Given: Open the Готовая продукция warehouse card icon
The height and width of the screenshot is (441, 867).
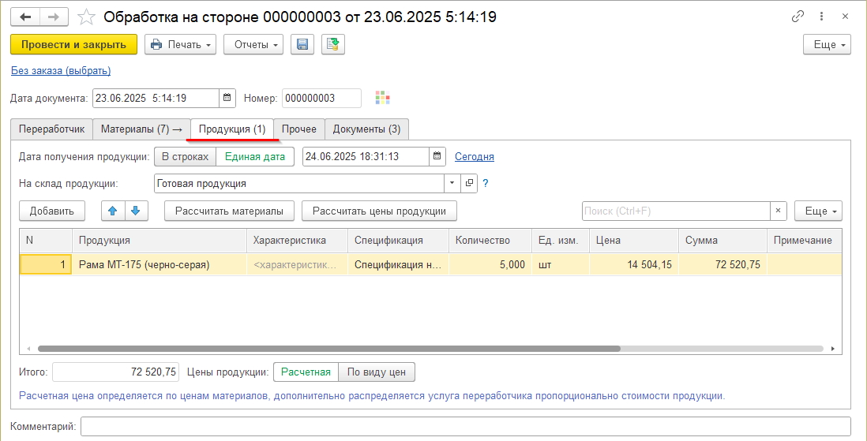Looking at the screenshot, I should 469,183.
